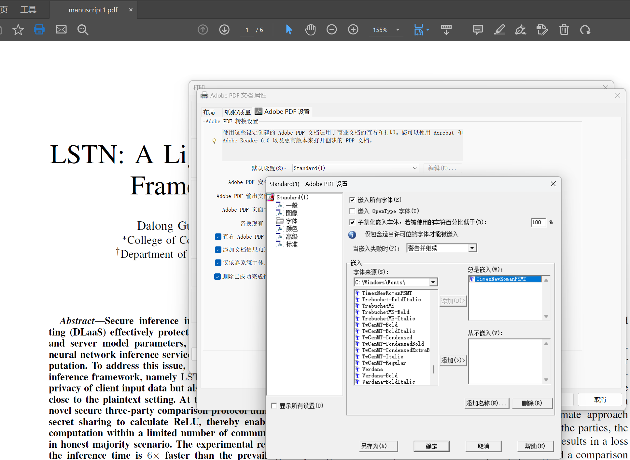This screenshot has height=460, width=630.
Task: Click the print icon in toolbar
Action: [x=39, y=30]
